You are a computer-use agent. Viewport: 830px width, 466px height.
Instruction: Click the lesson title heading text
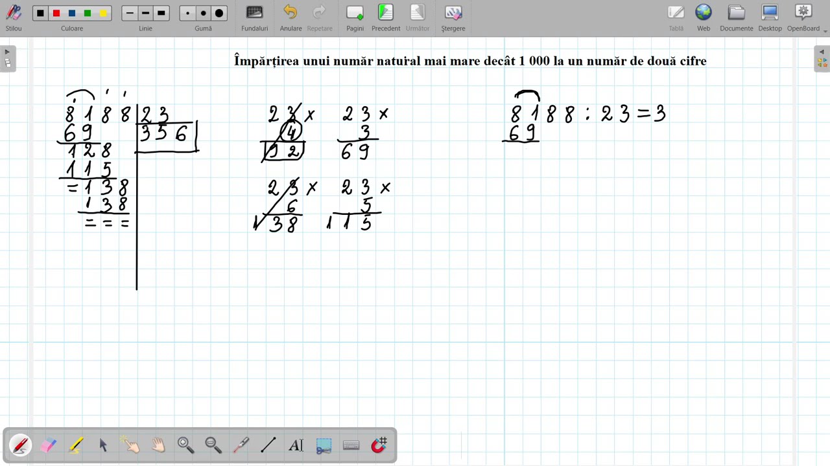point(470,61)
